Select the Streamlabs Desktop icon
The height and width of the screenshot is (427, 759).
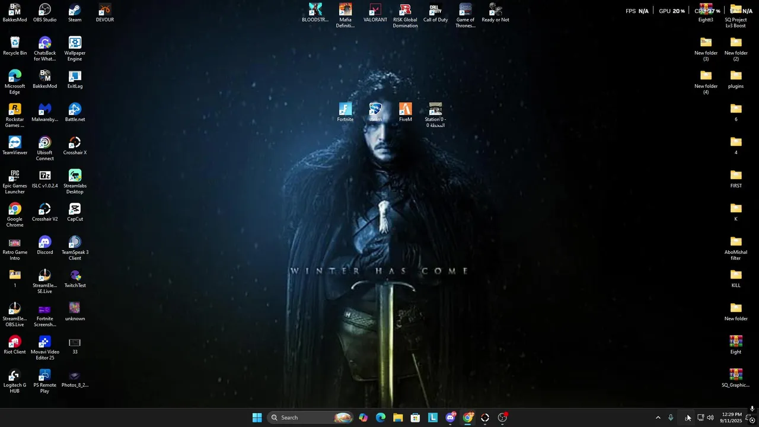pyautogui.click(x=75, y=182)
